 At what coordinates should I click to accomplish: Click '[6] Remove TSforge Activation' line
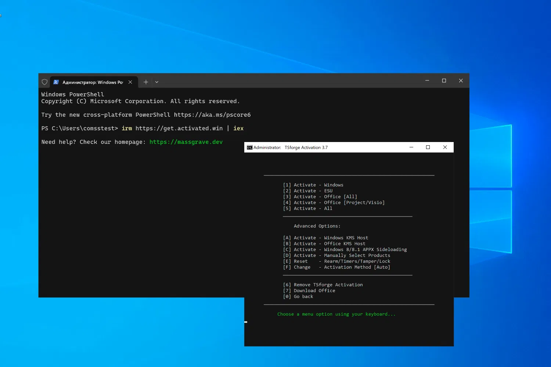[323, 285]
